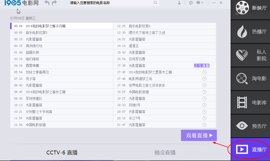Select 2014我的电影梦之潘长江篇 row
Viewport: 270px width, 161px height.
tap(61, 92)
